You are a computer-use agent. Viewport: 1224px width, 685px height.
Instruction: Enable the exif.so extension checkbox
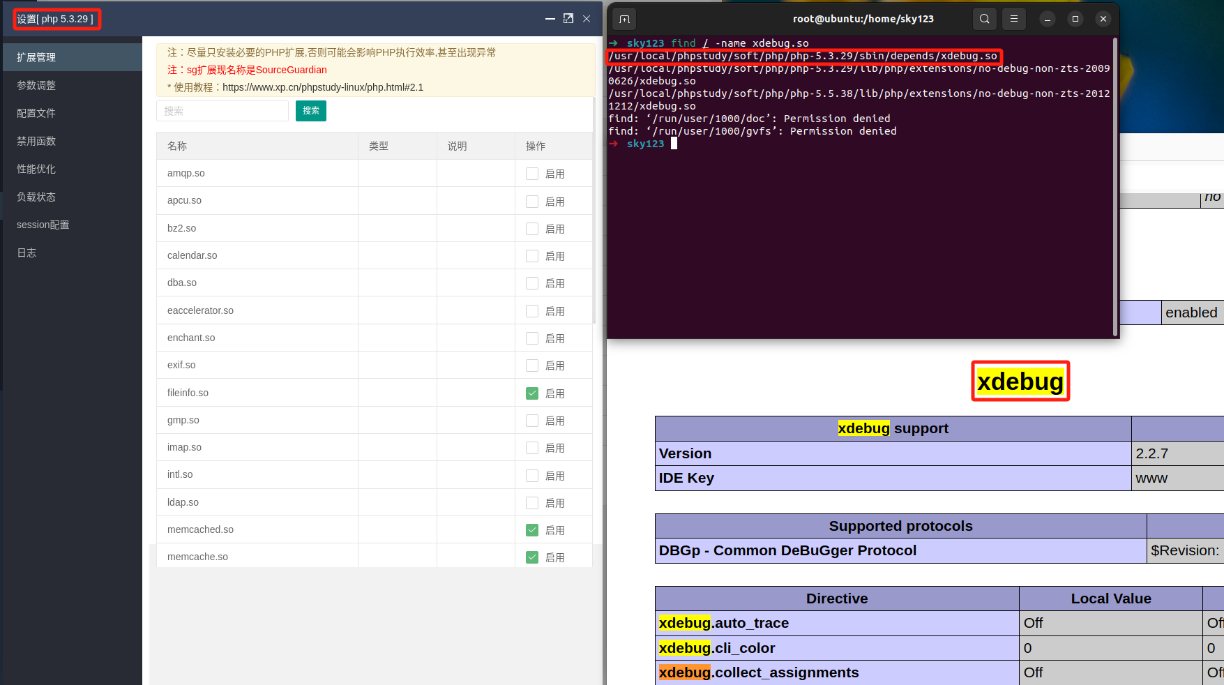click(x=532, y=366)
